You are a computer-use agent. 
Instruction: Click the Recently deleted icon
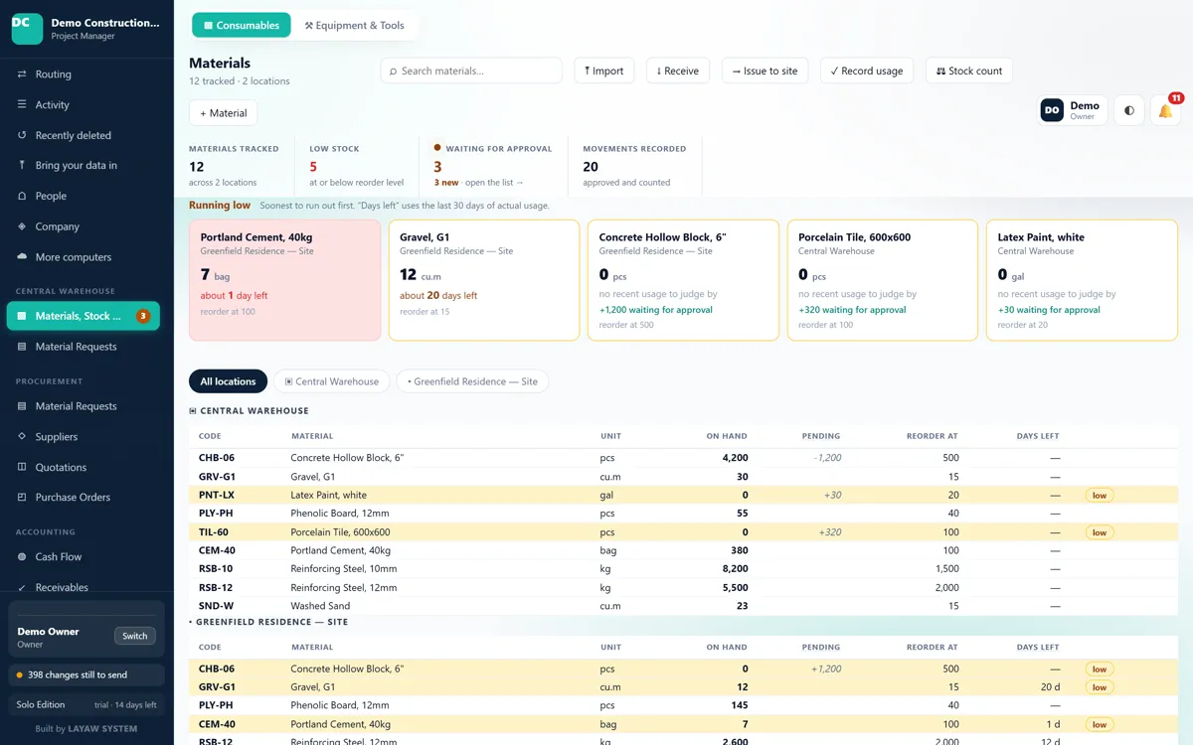pyautogui.click(x=22, y=135)
